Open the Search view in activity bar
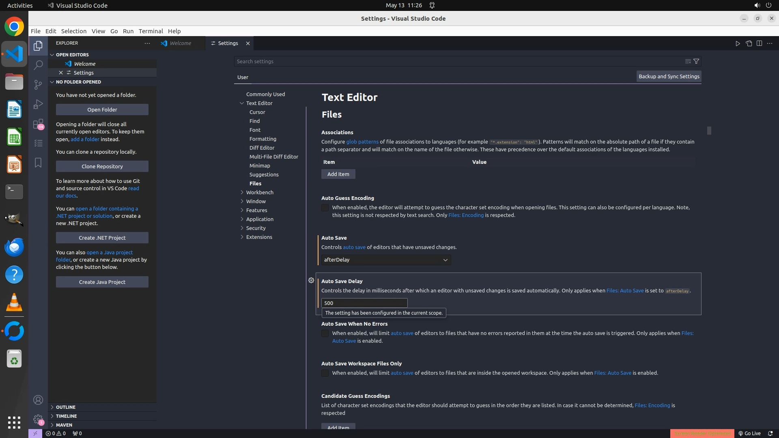779x438 pixels. [x=38, y=65]
